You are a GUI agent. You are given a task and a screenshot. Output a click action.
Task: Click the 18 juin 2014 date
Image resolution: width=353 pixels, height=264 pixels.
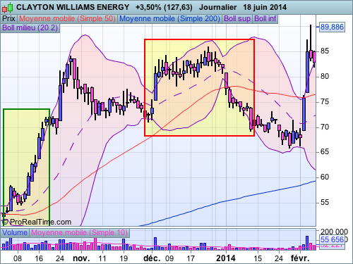265,7
